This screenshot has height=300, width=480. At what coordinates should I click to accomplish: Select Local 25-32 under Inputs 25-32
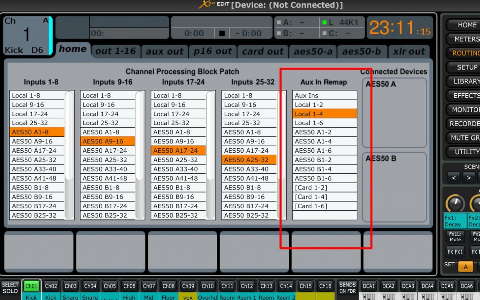[249, 123]
